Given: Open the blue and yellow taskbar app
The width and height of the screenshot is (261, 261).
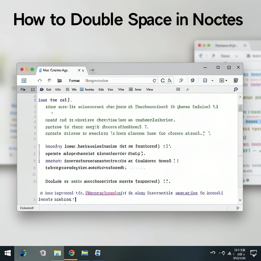Looking at the screenshot, I should pos(85,253).
